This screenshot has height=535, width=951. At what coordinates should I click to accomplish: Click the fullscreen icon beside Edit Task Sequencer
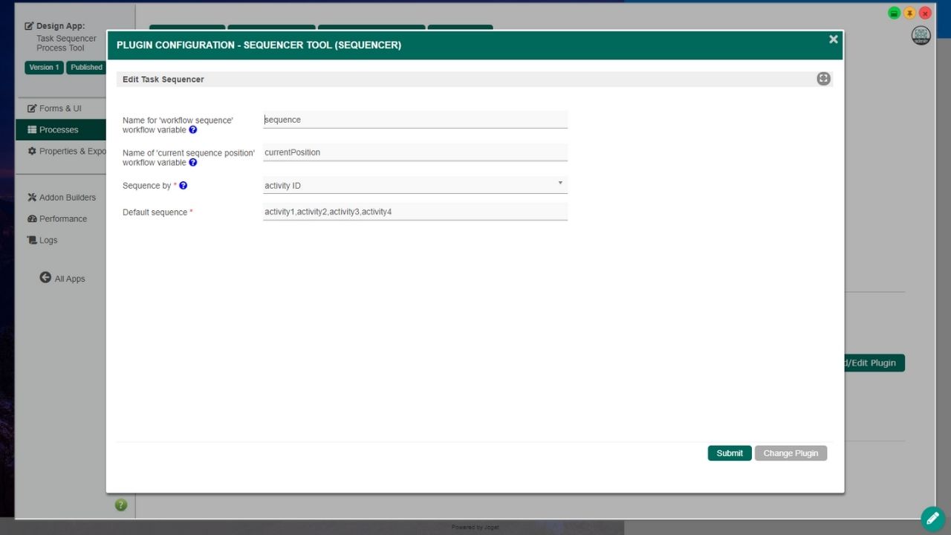823,79
